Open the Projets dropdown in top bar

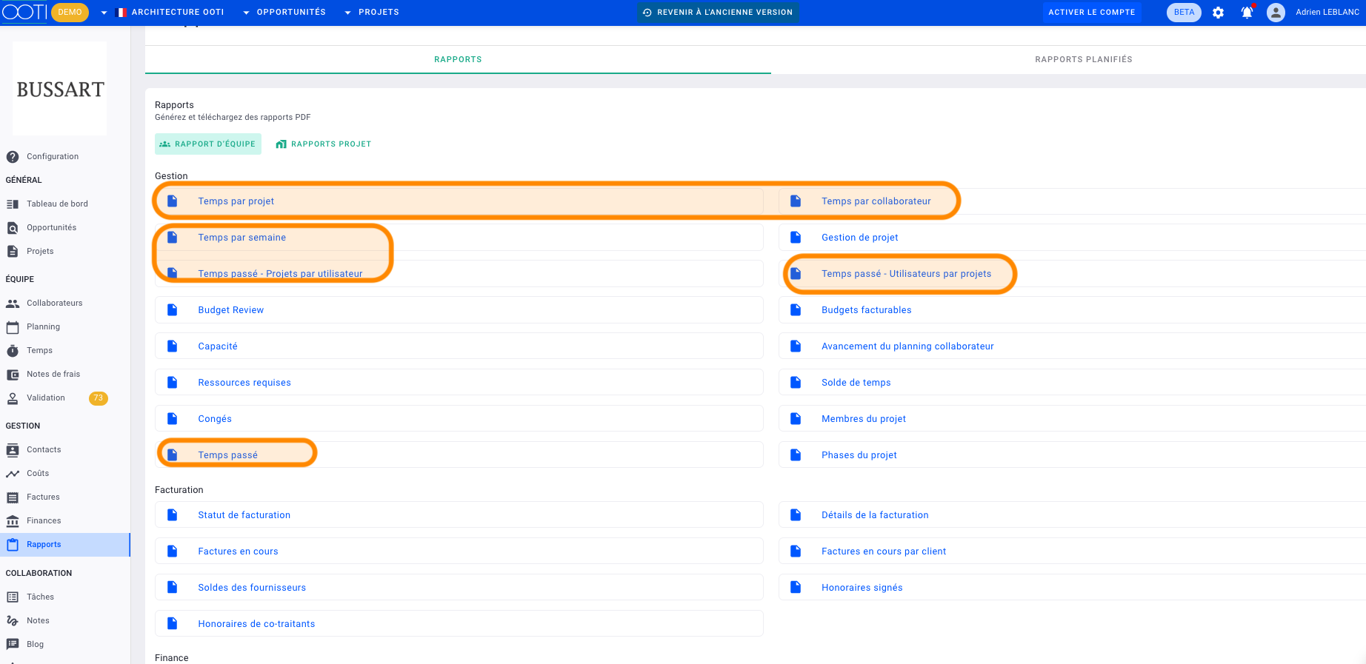click(x=372, y=13)
